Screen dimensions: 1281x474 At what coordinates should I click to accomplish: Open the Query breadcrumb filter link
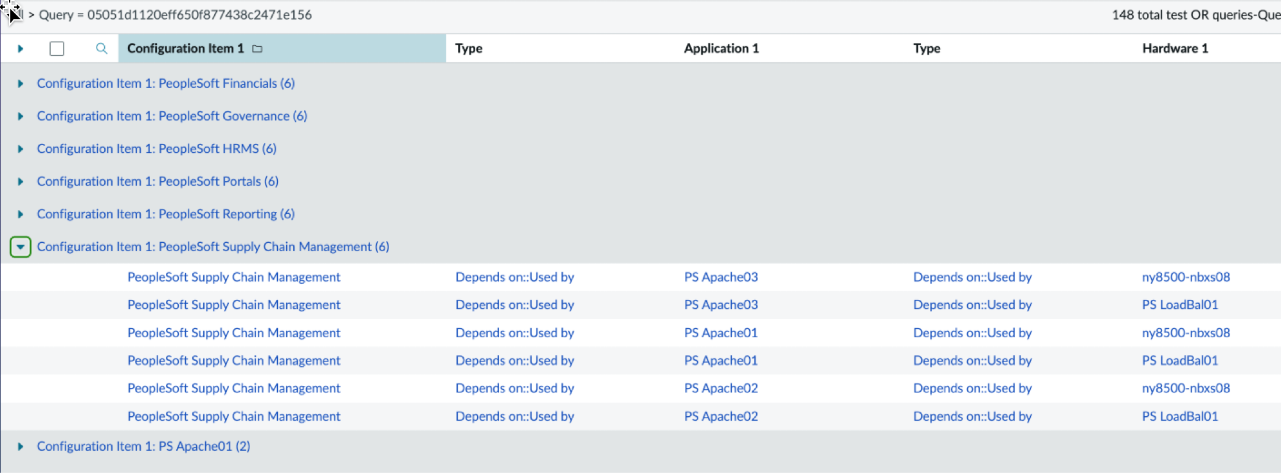coord(175,15)
